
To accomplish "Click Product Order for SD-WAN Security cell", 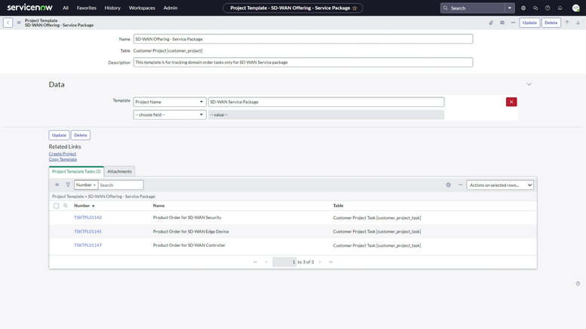I will pyautogui.click(x=187, y=218).
